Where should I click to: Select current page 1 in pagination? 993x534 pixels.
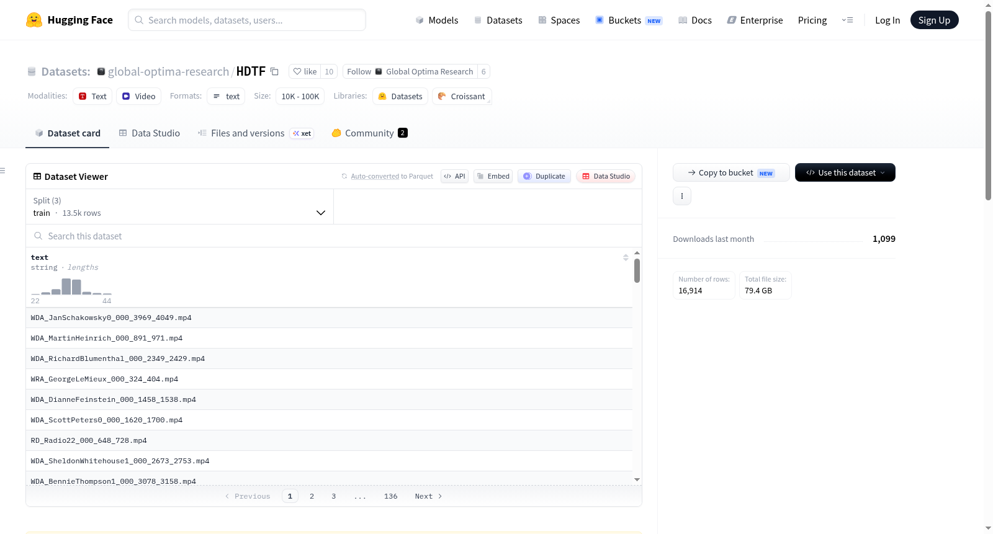[290, 496]
